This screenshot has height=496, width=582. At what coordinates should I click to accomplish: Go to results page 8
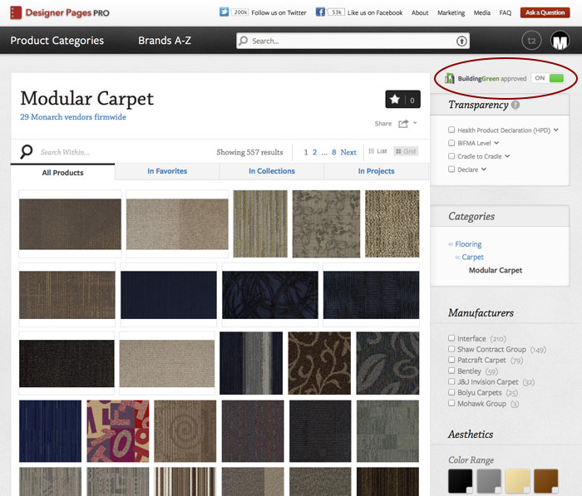pos(334,152)
